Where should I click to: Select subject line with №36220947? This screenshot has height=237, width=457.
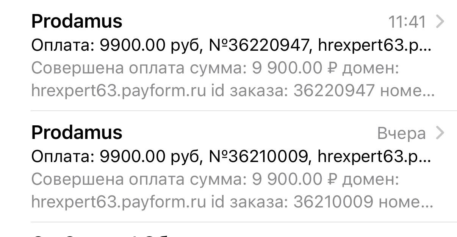tap(231, 46)
